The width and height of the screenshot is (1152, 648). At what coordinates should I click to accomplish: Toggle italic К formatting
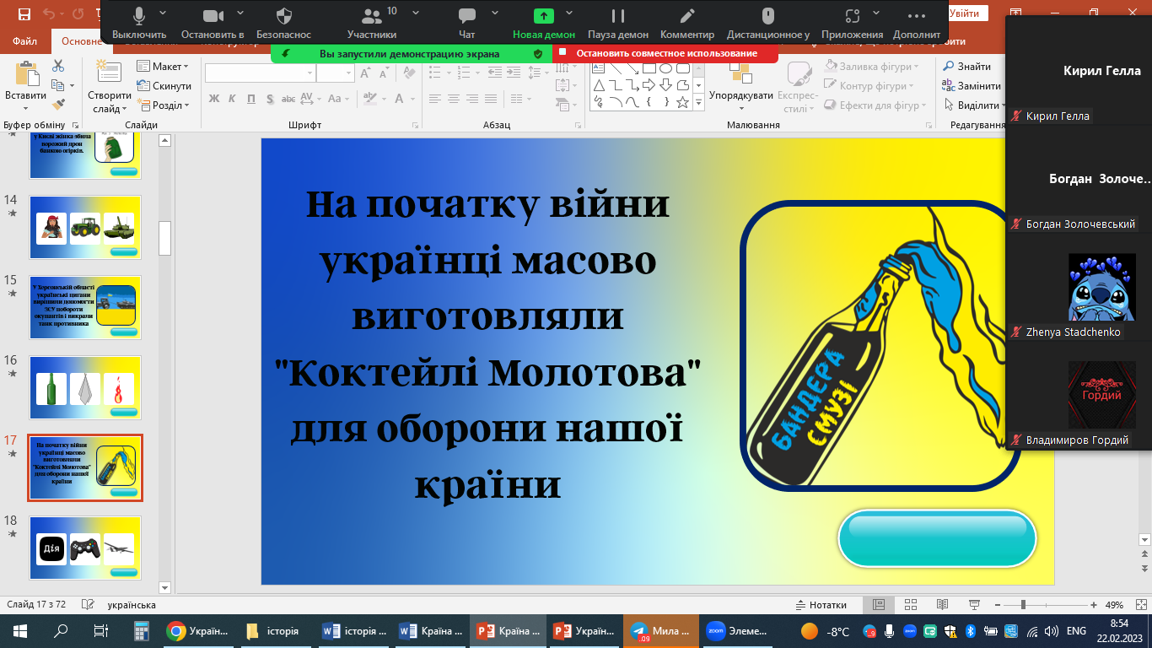point(233,99)
